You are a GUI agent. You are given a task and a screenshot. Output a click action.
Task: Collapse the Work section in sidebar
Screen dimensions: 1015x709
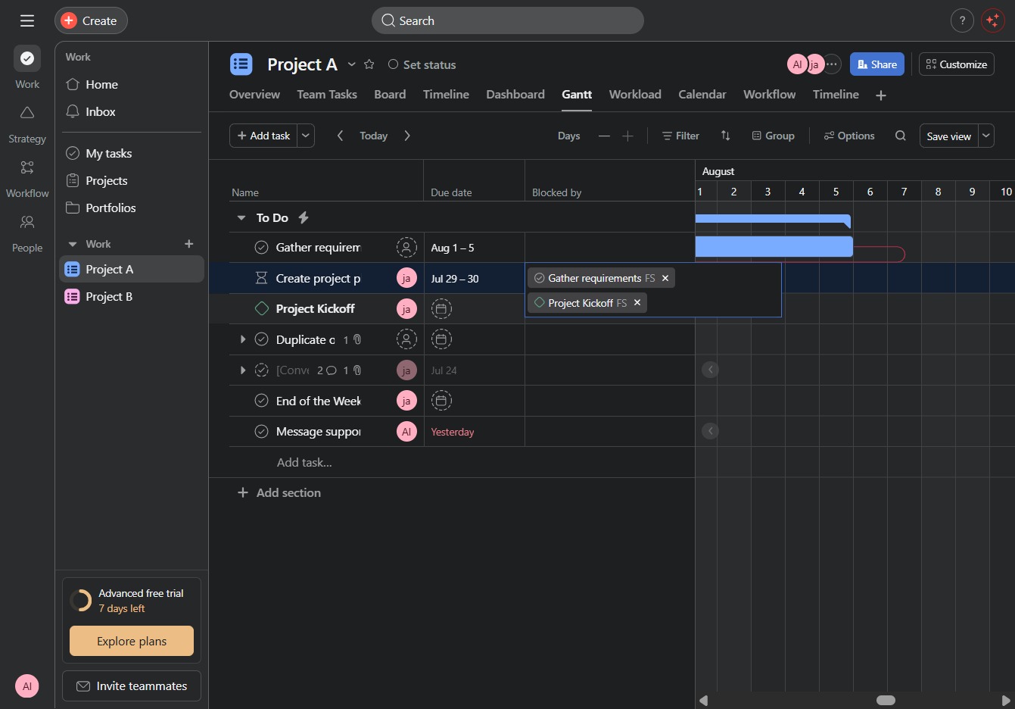[73, 244]
